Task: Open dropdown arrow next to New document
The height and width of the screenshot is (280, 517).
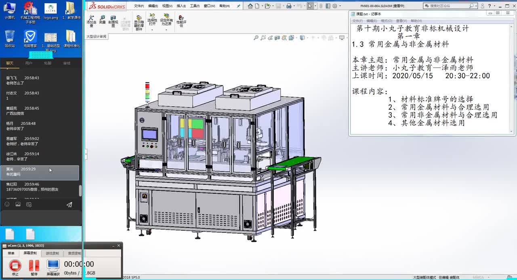Action: click(x=262, y=6)
